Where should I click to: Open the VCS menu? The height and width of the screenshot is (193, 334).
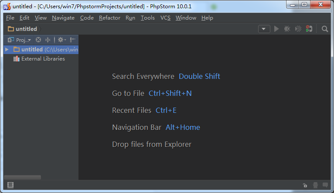165,18
